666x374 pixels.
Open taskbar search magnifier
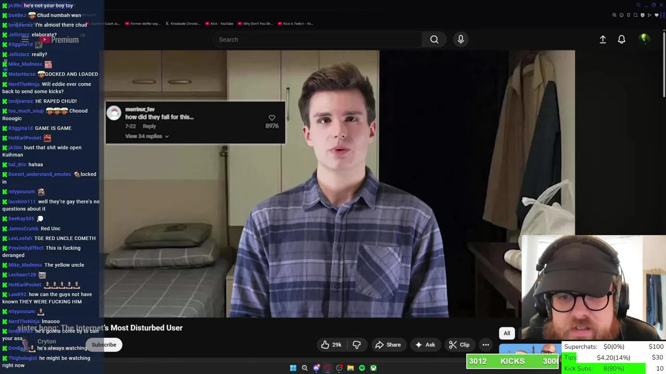304,368
